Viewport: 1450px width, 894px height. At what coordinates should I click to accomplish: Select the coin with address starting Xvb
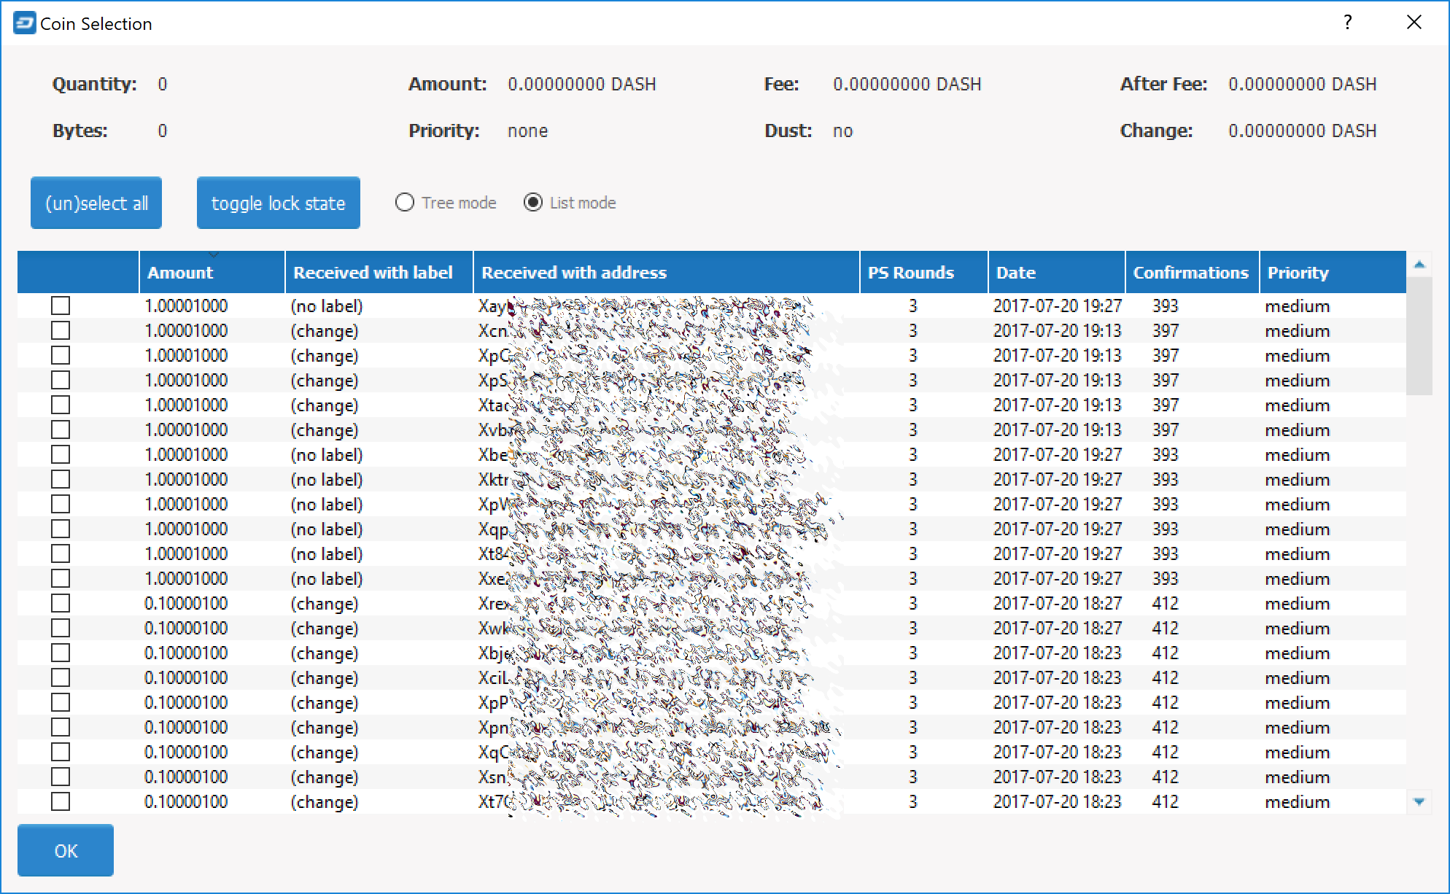pos(61,429)
